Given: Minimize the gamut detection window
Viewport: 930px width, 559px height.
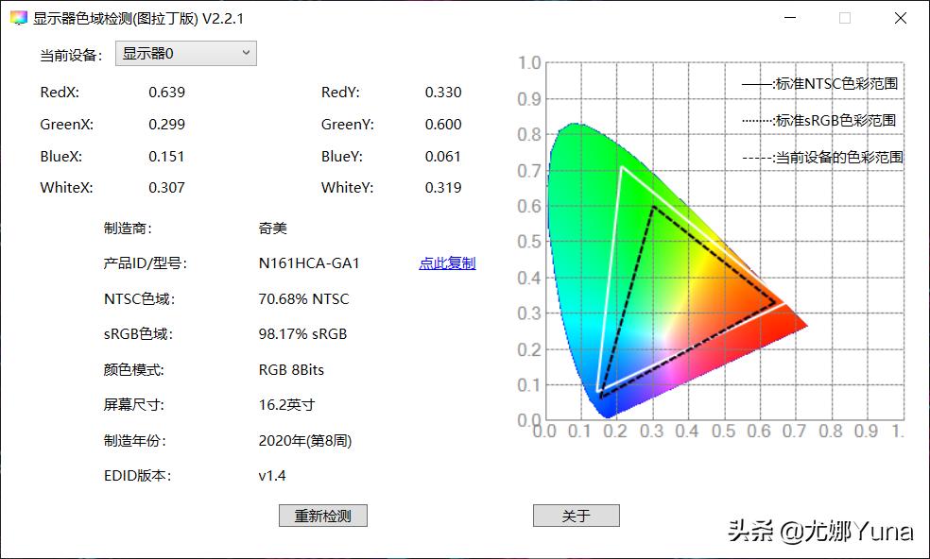Looking at the screenshot, I should point(790,17).
